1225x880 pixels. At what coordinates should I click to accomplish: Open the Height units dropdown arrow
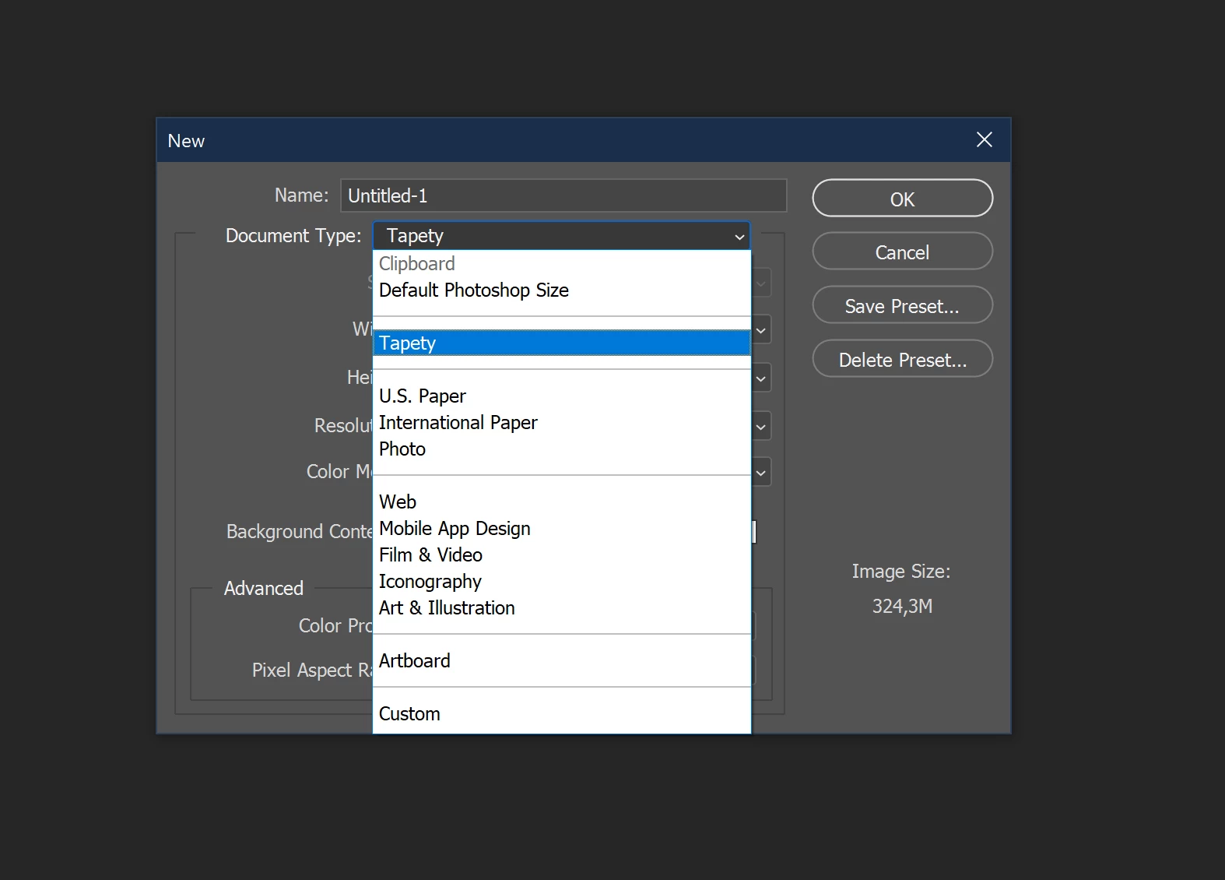[x=761, y=378]
